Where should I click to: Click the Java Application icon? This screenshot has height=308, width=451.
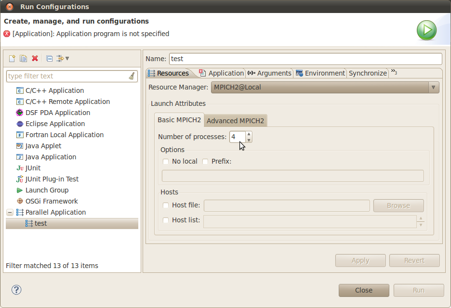pyautogui.click(x=20, y=157)
